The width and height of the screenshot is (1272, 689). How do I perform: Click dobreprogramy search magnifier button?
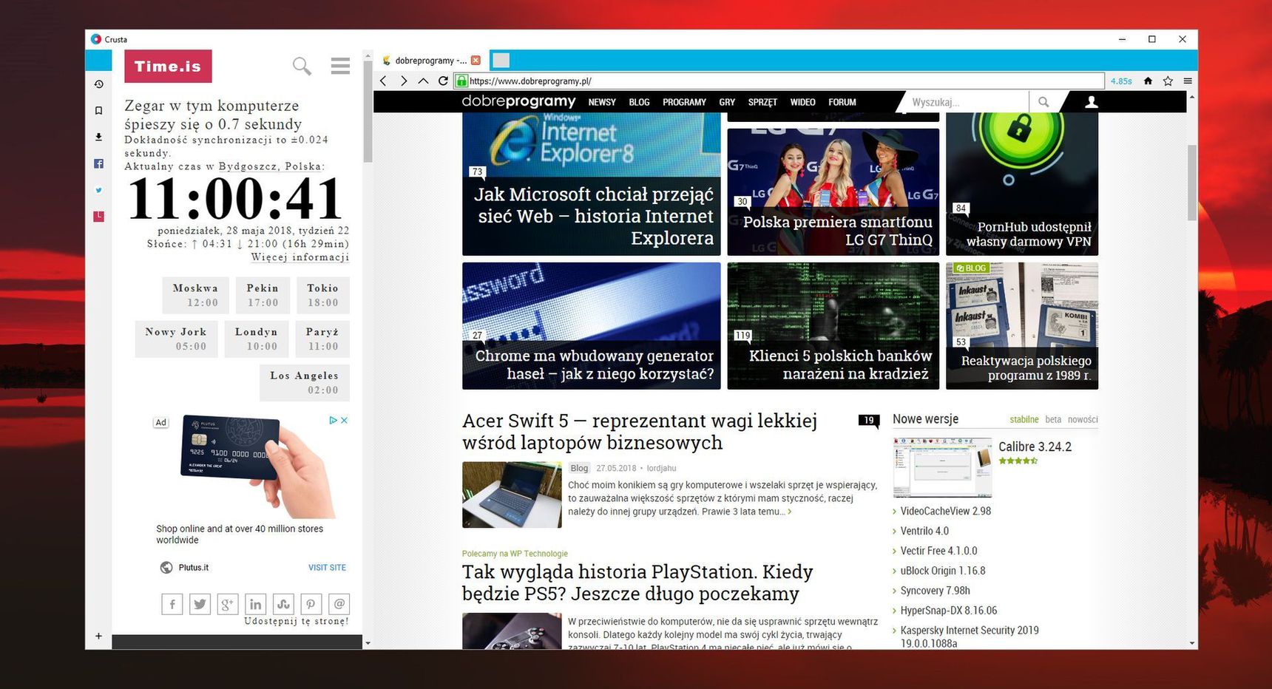point(1043,102)
